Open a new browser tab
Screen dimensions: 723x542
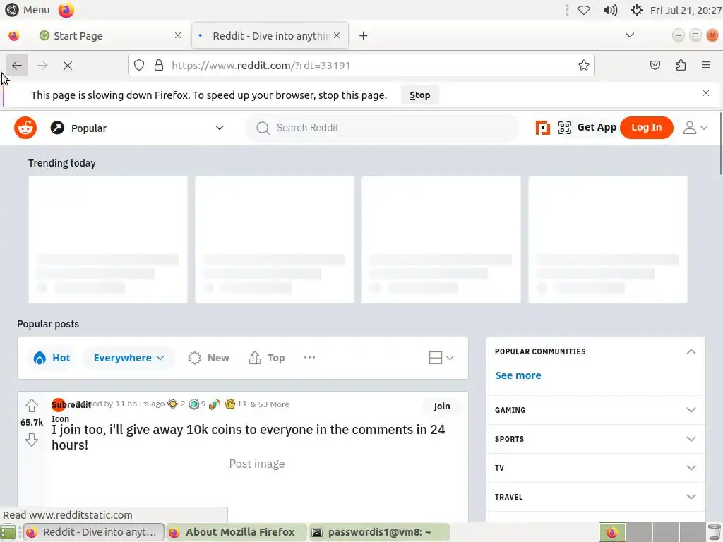[364, 35]
